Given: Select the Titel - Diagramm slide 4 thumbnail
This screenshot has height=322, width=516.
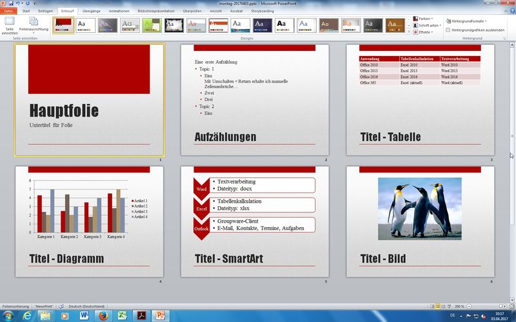Looking at the screenshot, I should tap(89, 222).
